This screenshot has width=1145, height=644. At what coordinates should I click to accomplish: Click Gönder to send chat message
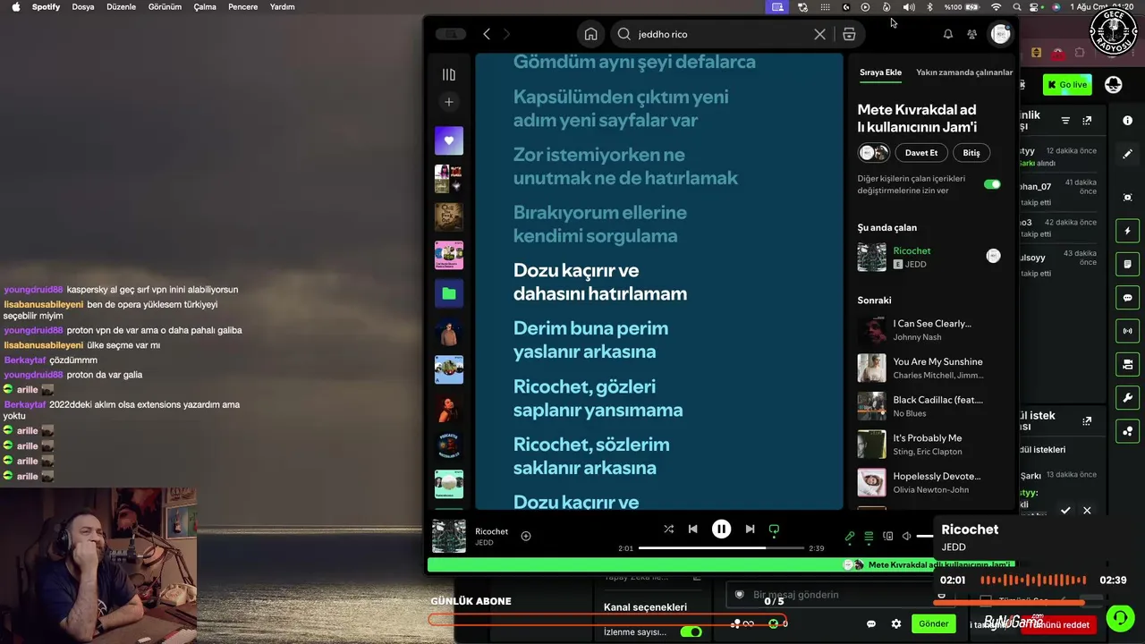pyautogui.click(x=933, y=624)
